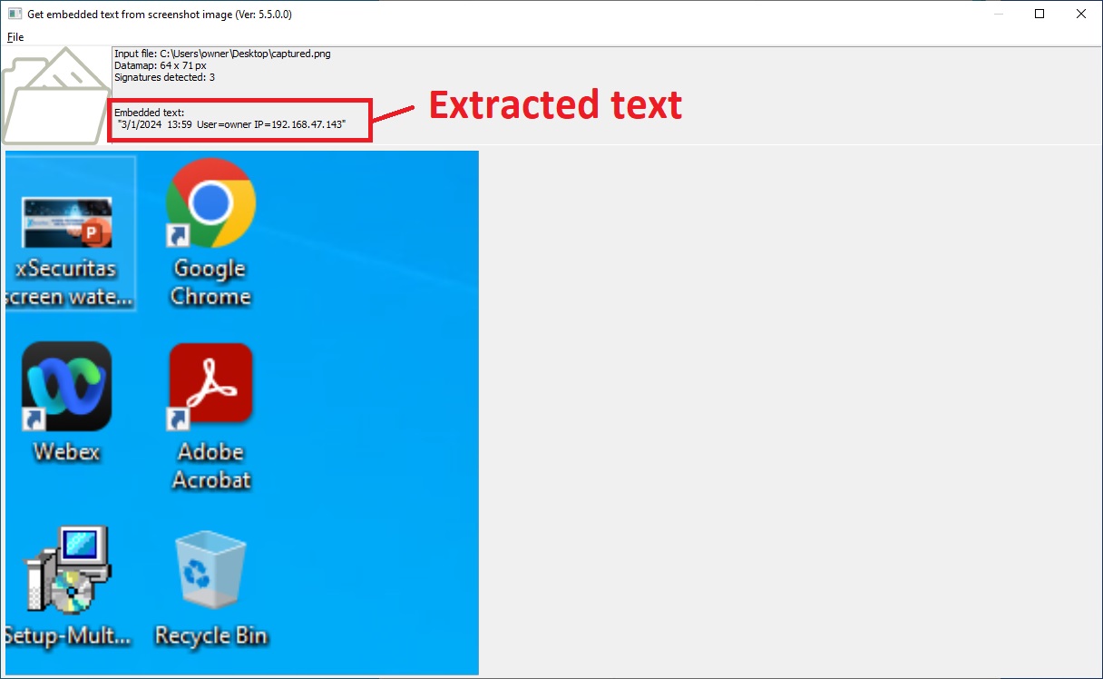This screenshot has height=679, width=1103.
Task: Select the application window title bar icon
Action: [x=13, y=14]
